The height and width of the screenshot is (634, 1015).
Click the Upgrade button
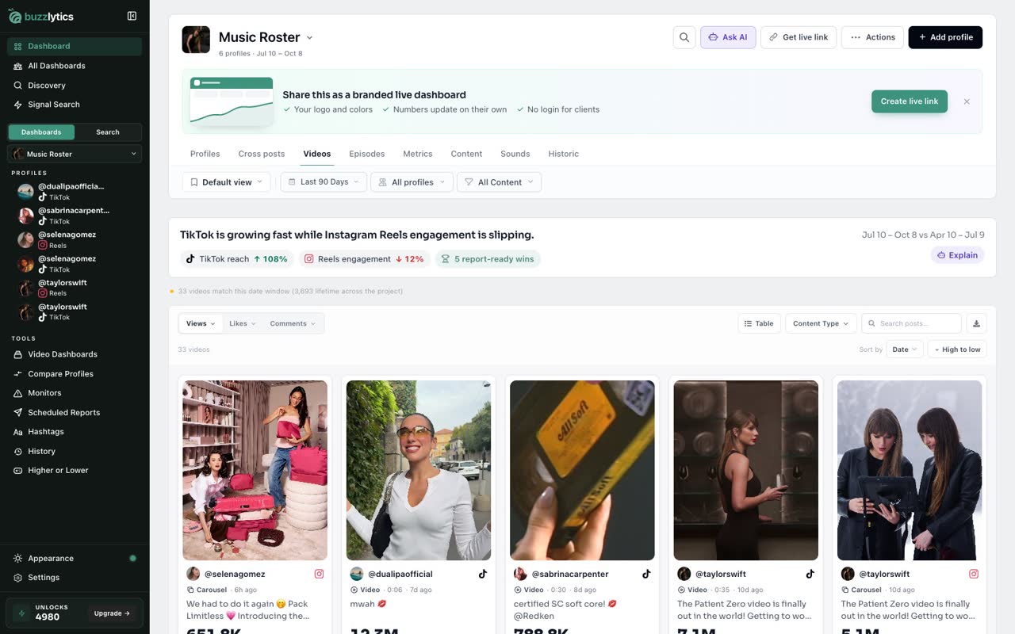click(x=113, y=613)
